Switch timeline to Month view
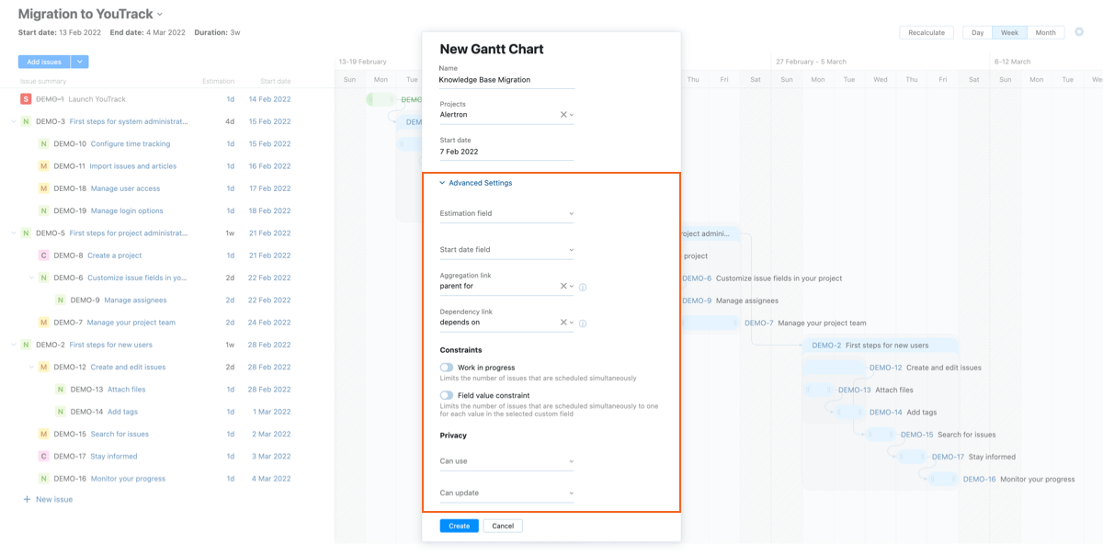 [1045, 31]
